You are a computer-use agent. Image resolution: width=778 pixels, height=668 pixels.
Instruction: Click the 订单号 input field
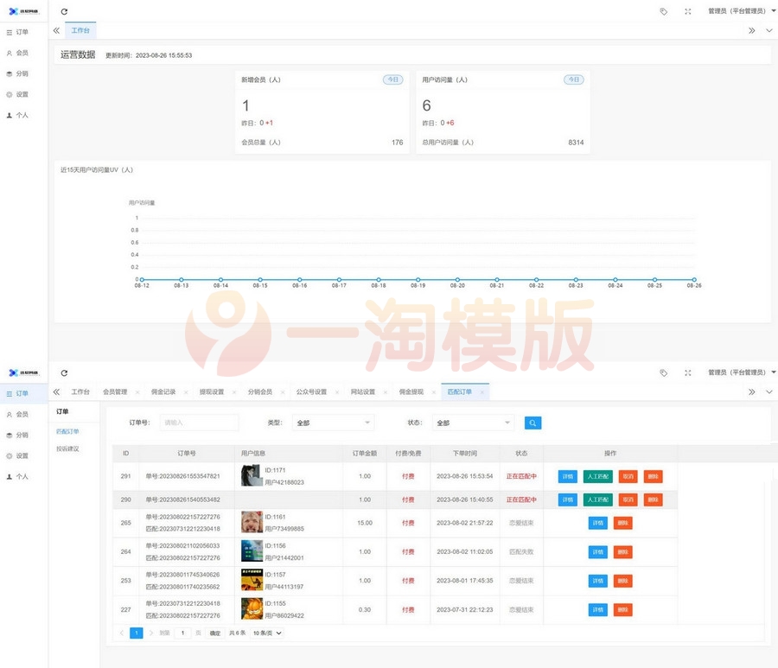click(199, 423)
